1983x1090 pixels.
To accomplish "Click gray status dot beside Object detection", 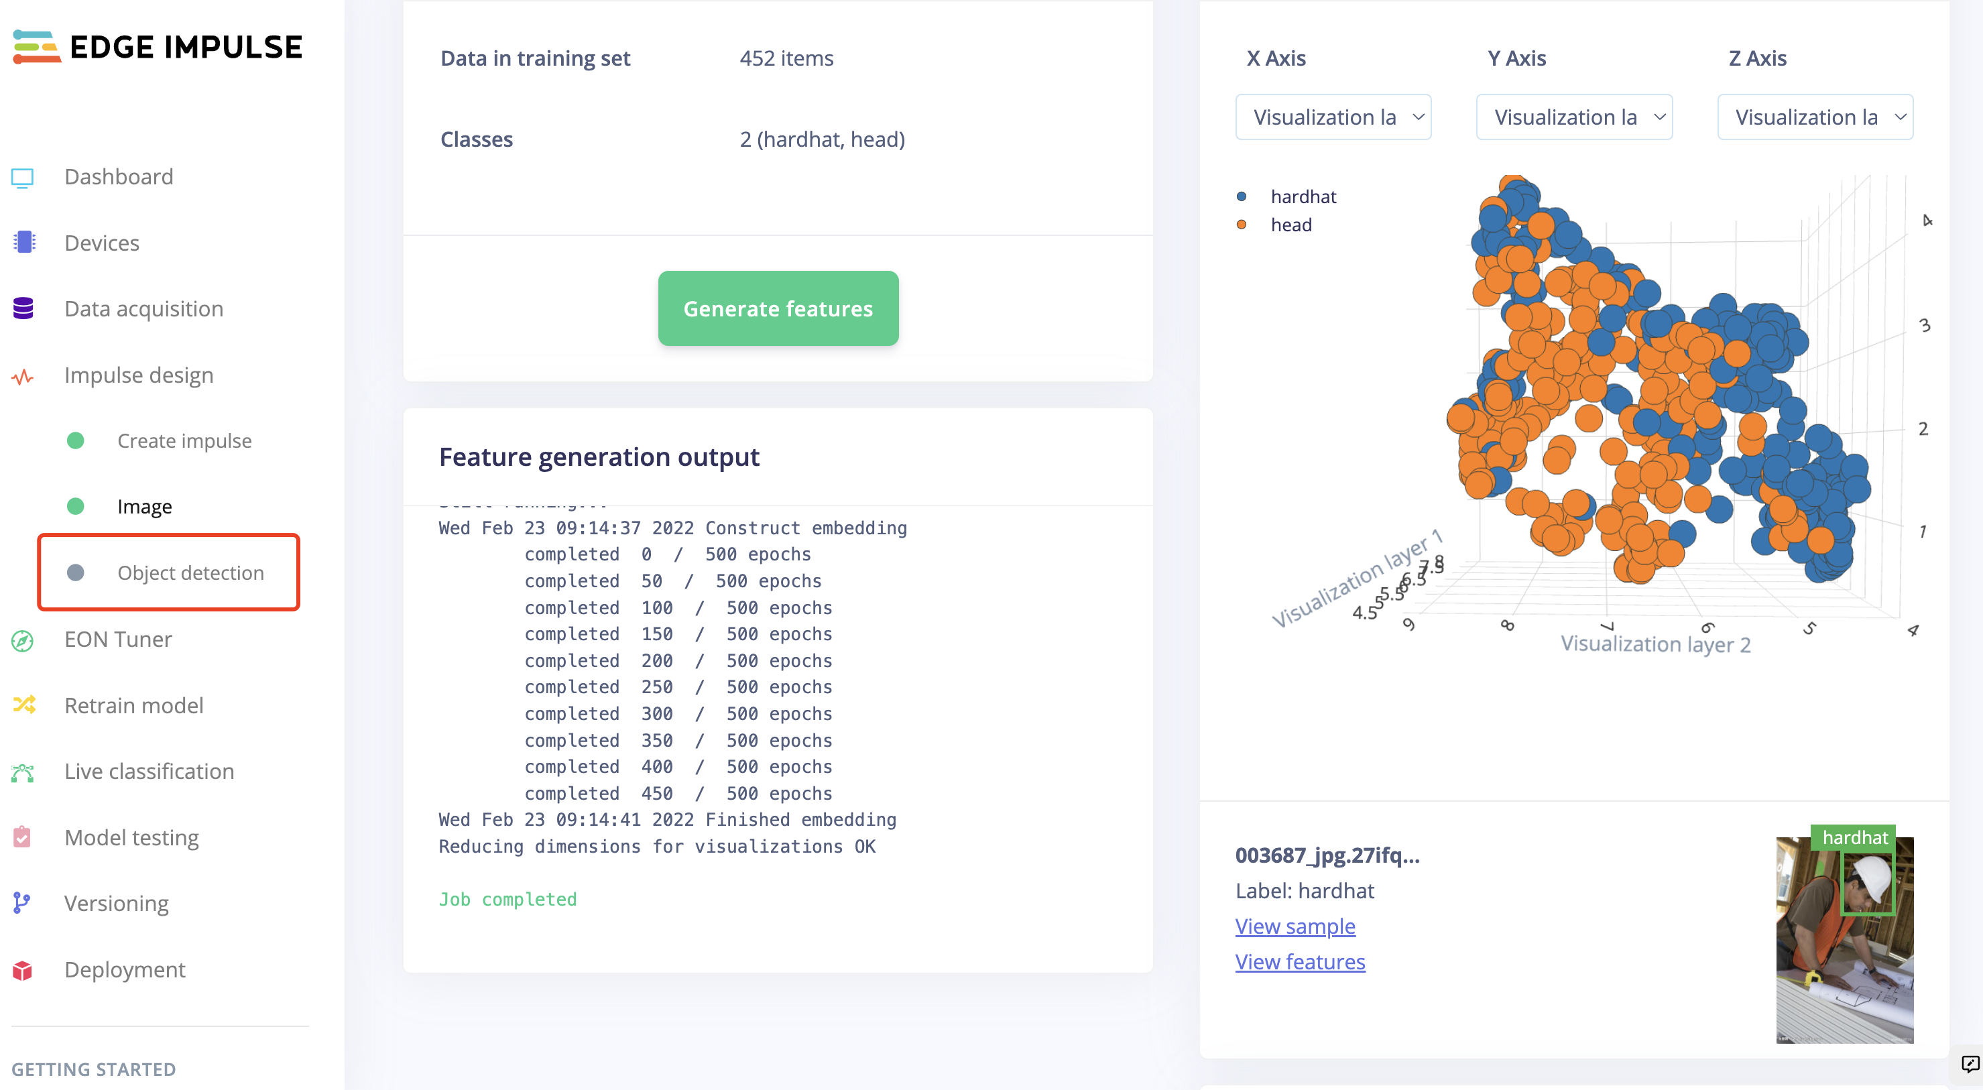I will (x=76, y=572).
